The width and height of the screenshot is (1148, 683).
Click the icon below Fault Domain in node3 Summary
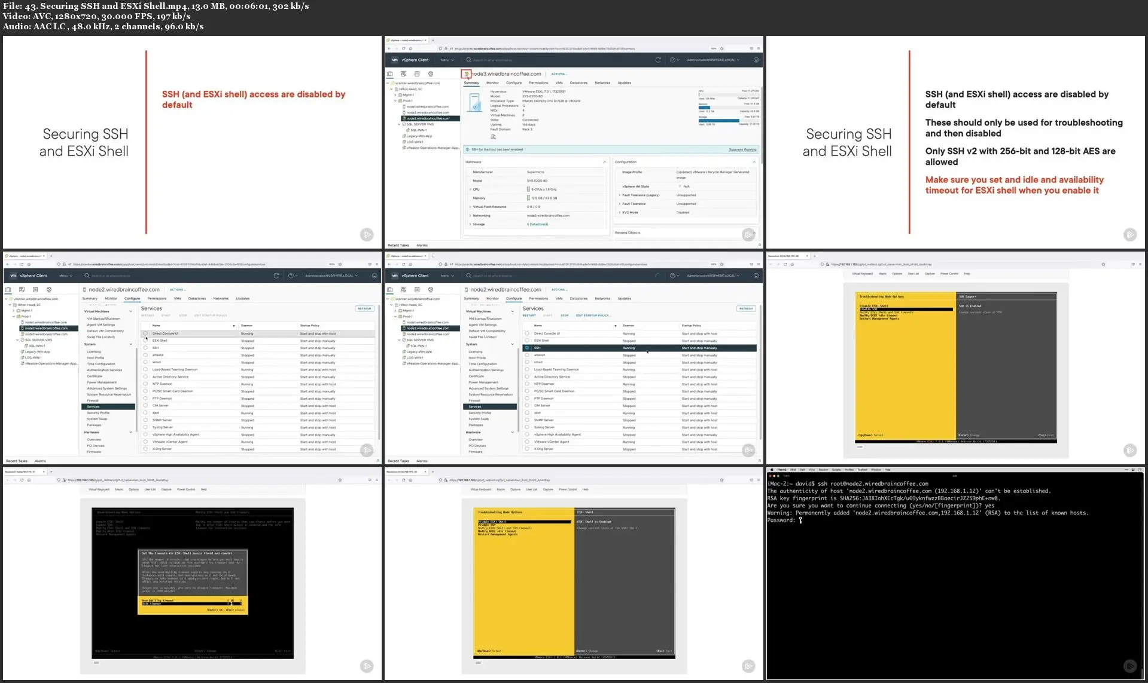tap(493, 137)
